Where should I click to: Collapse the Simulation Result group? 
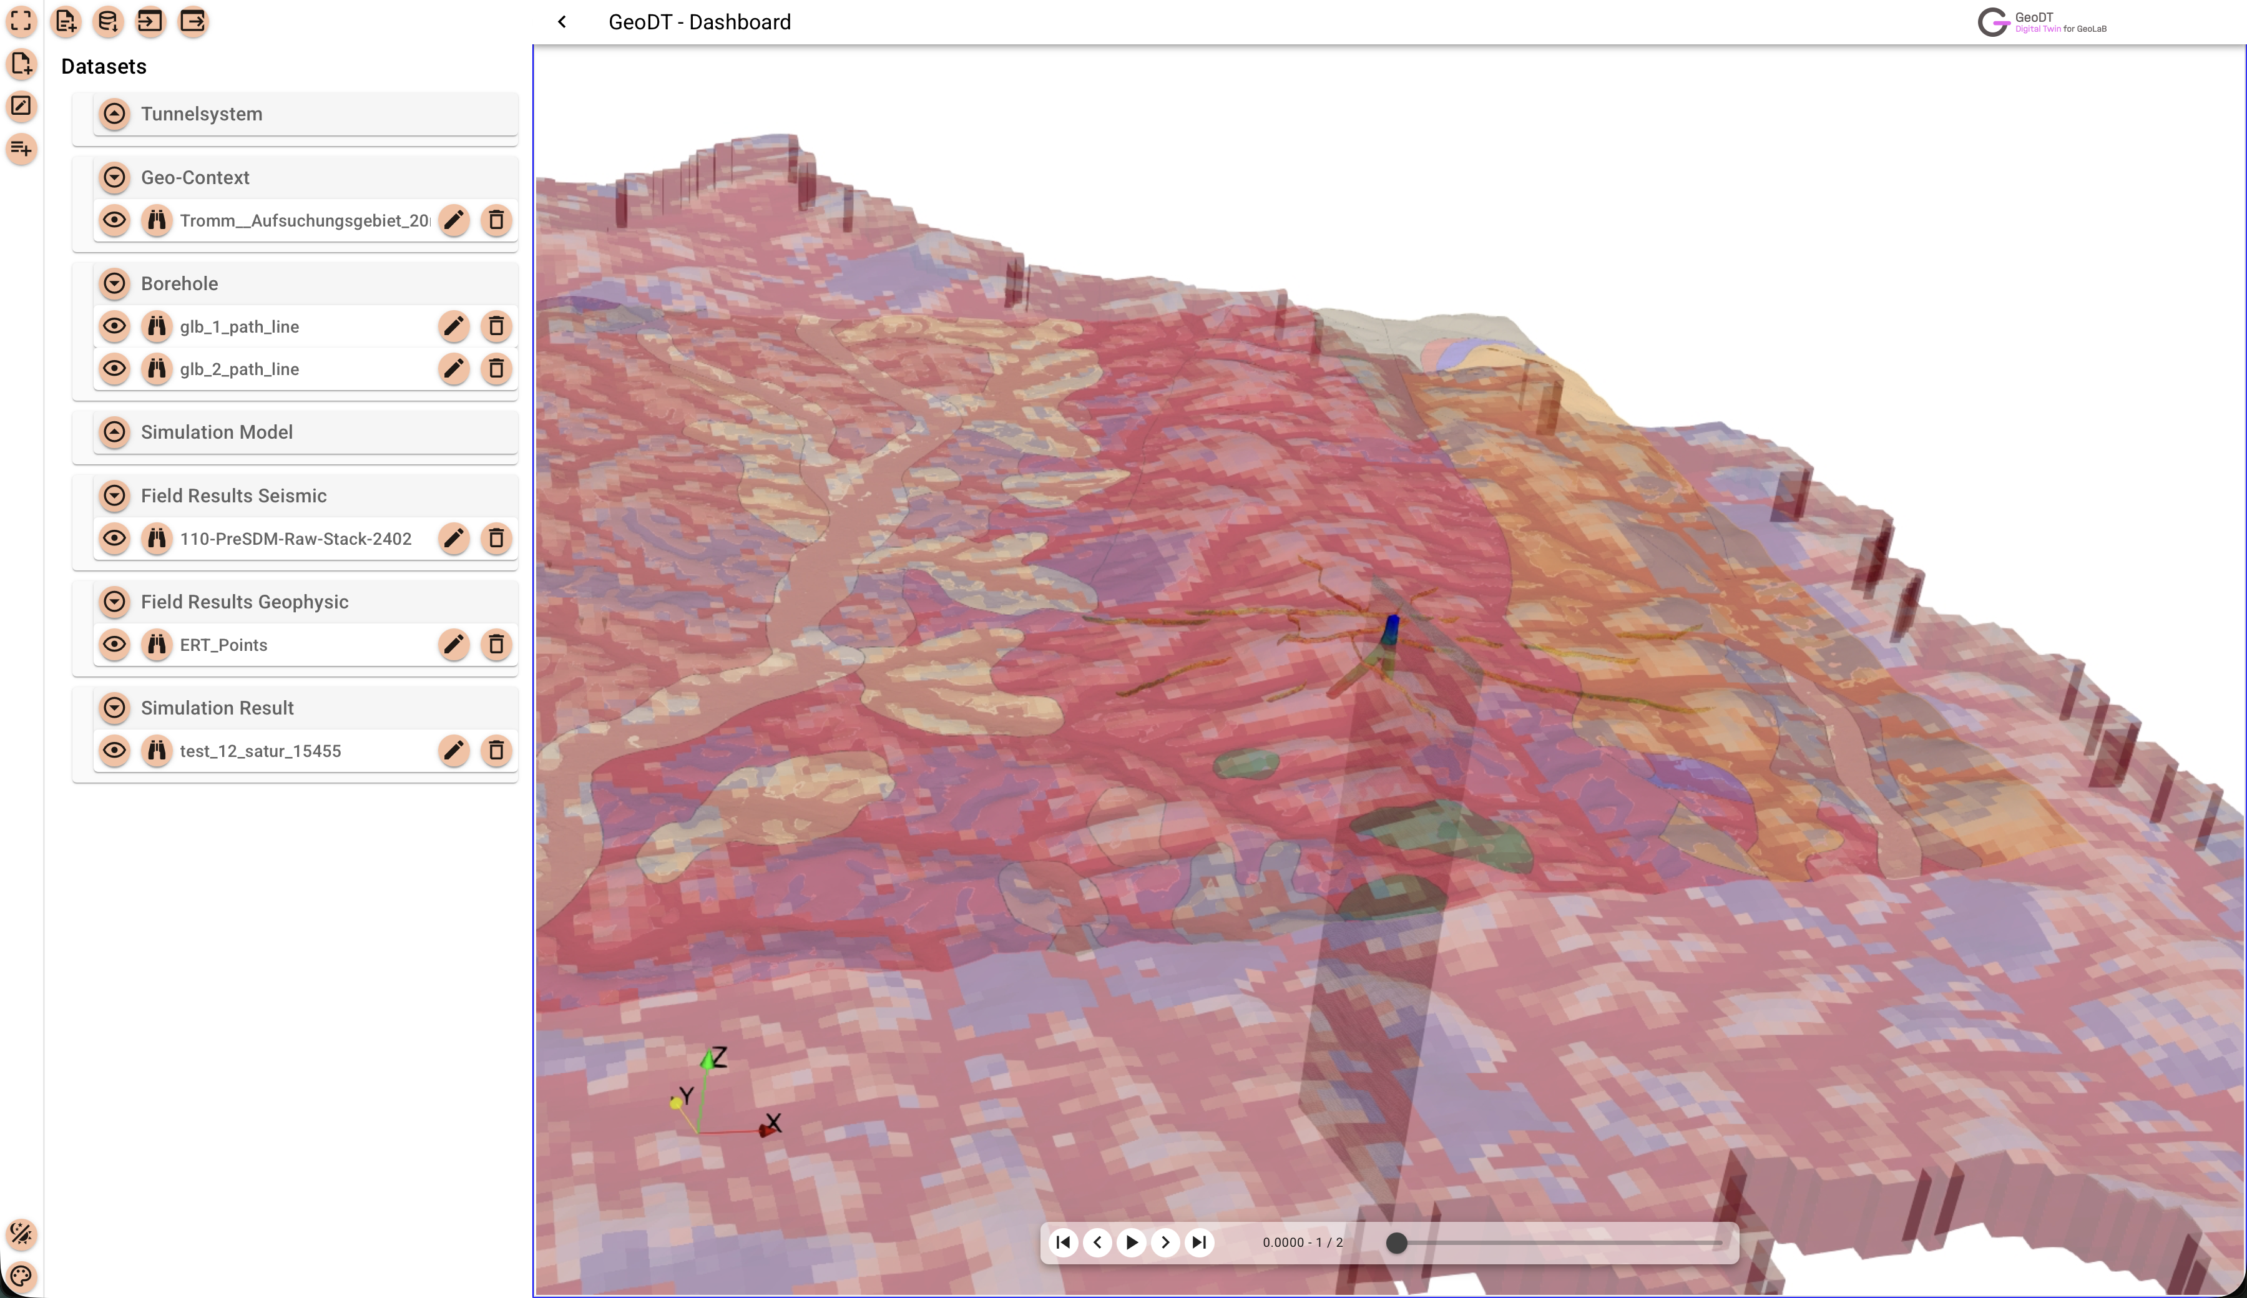click(x=114, y=708)
